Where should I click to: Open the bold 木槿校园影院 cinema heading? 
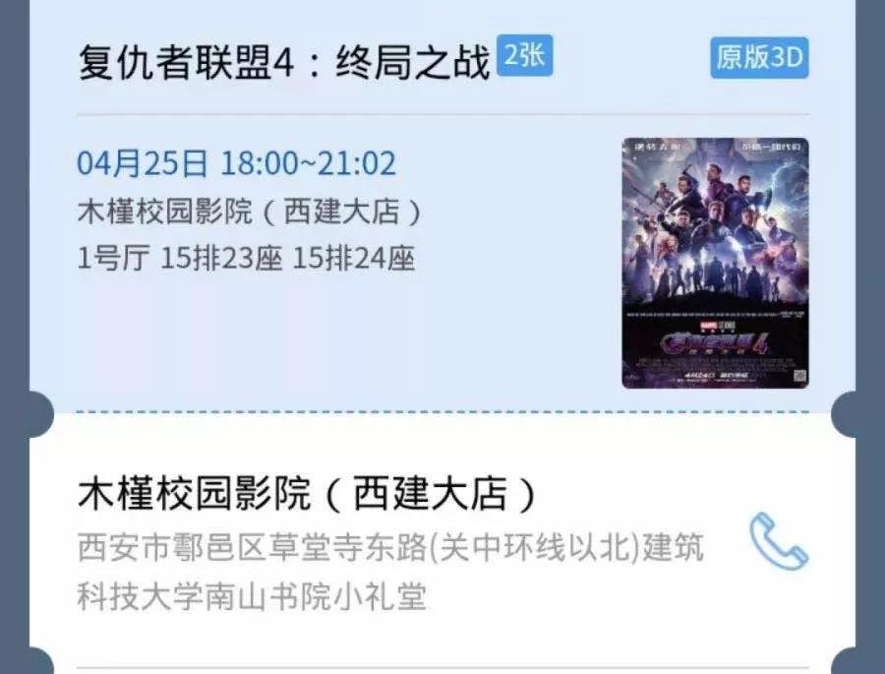(x=307, y=493)
